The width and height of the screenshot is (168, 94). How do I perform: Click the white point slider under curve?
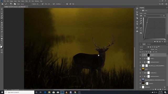[165, 40]
